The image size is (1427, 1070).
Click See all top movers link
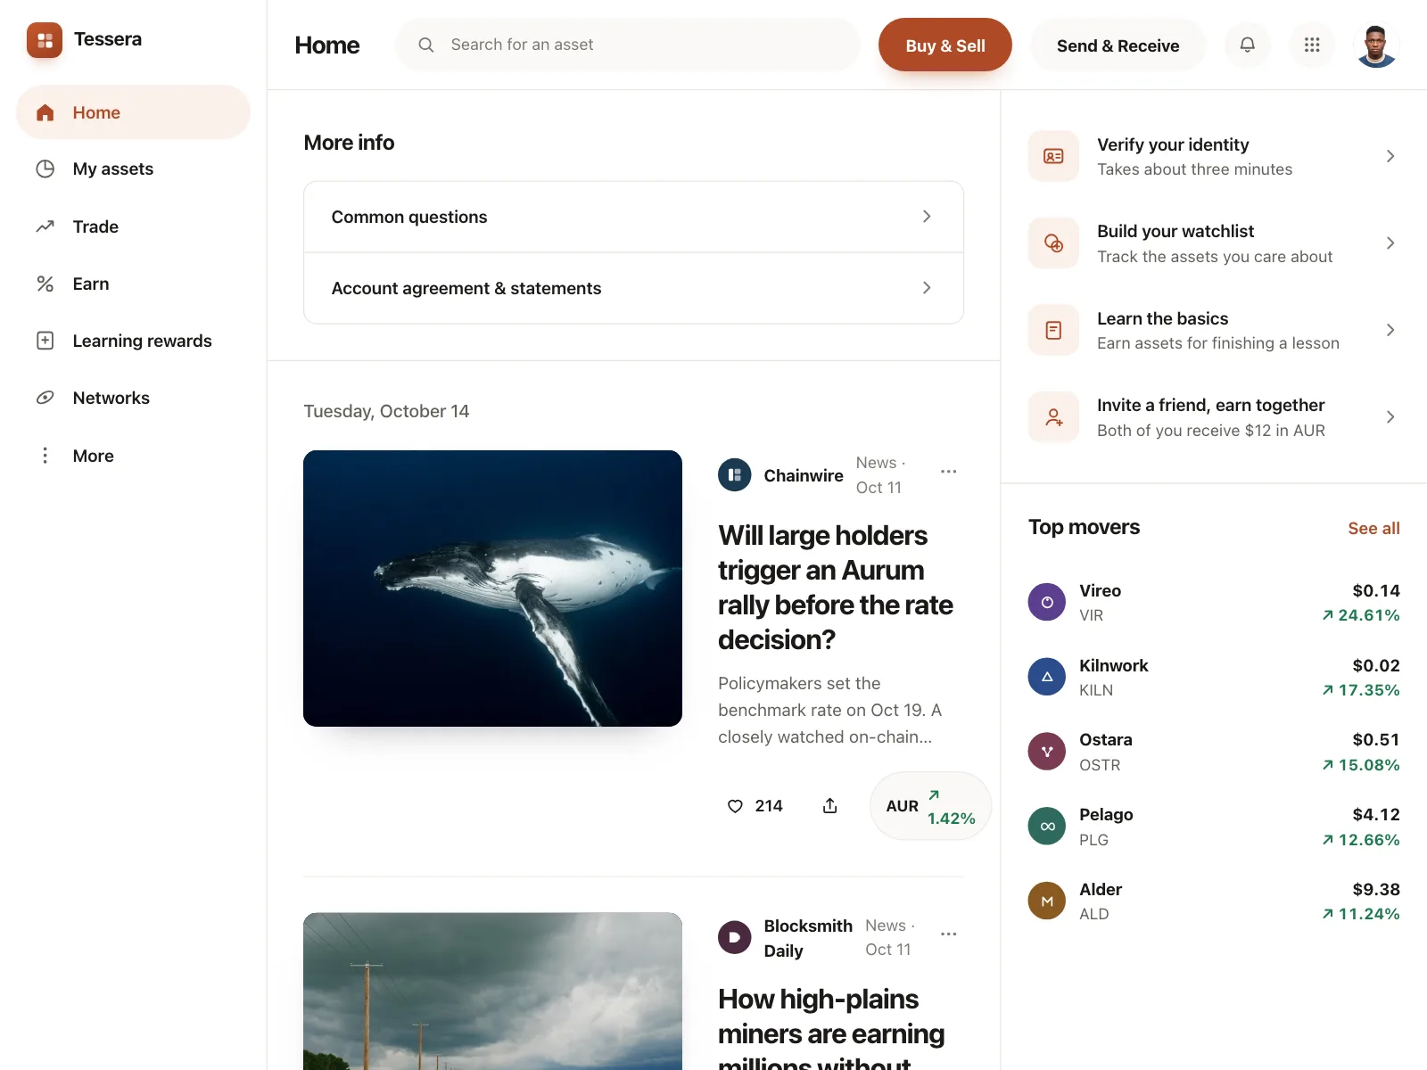pos(1373,529)
